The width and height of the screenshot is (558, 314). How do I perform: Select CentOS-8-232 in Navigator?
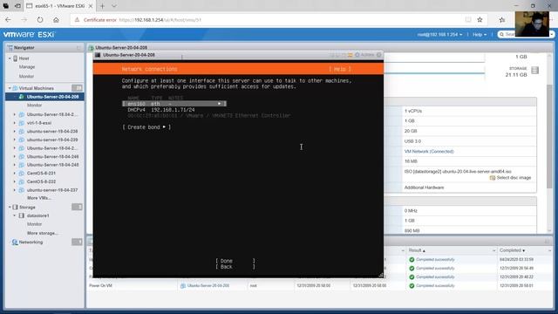click(x=41, y=181)
